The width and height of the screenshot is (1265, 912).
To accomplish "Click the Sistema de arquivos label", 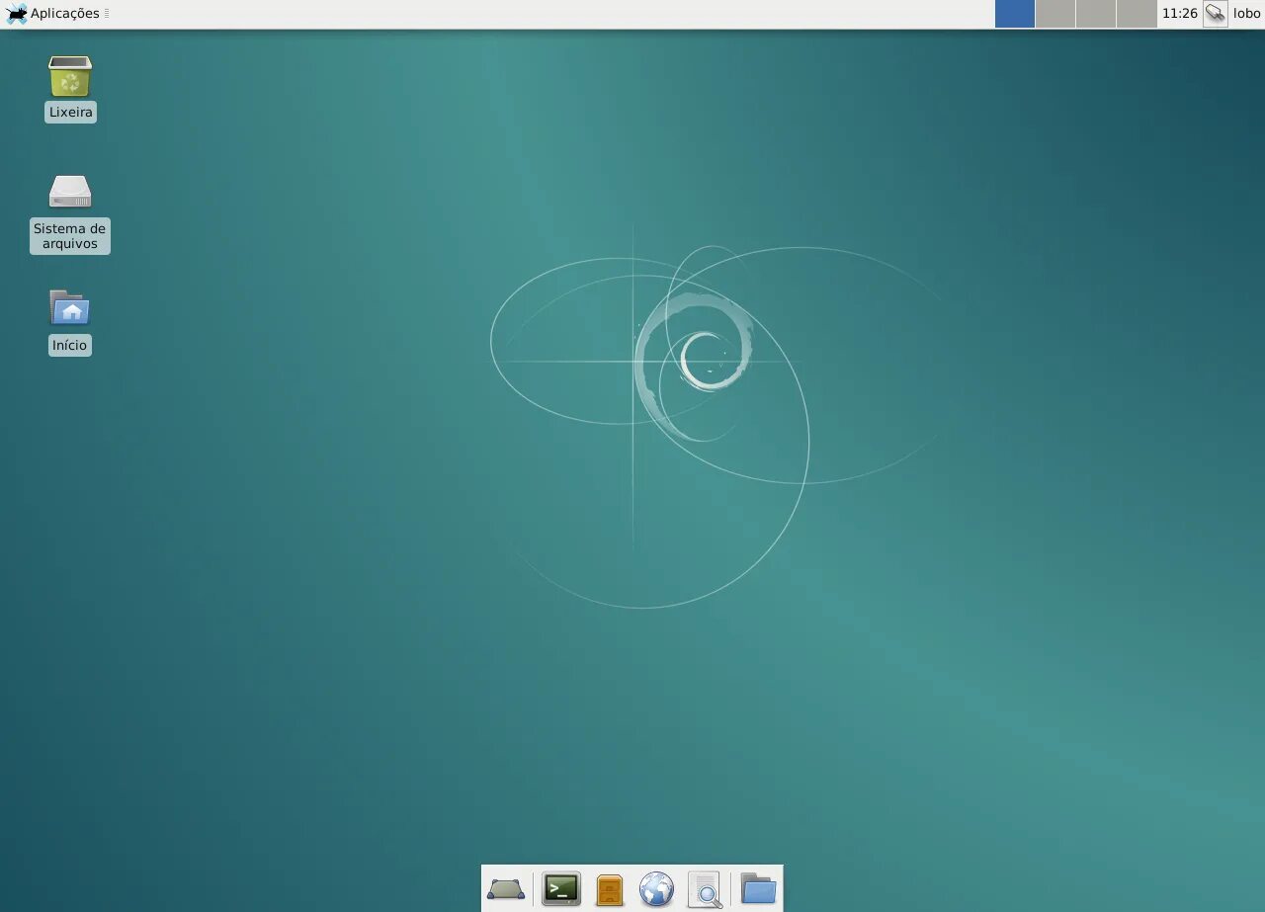I will pos(70,236).
